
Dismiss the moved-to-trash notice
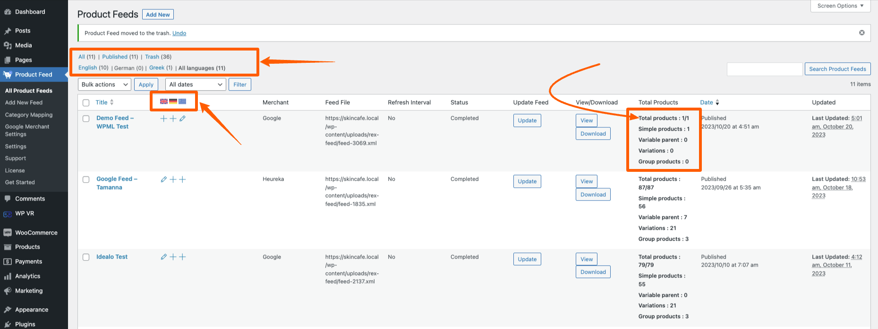pos(862,33)
